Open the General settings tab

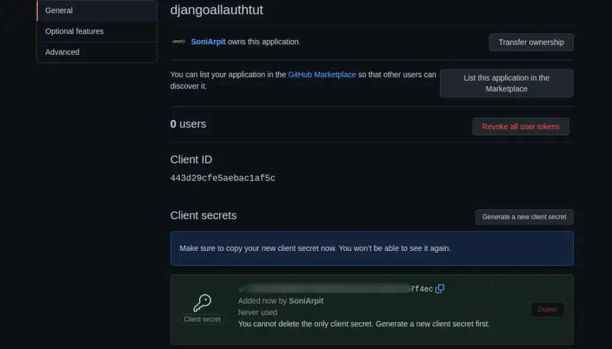pos(97,11)
